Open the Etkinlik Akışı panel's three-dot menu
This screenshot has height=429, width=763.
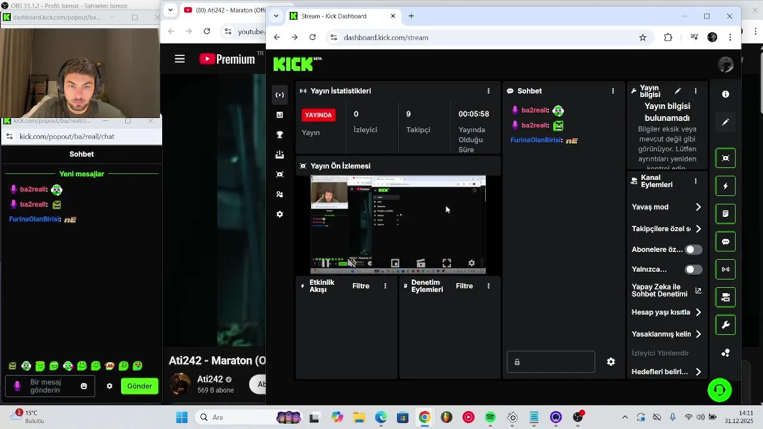(x=385, y=286)
